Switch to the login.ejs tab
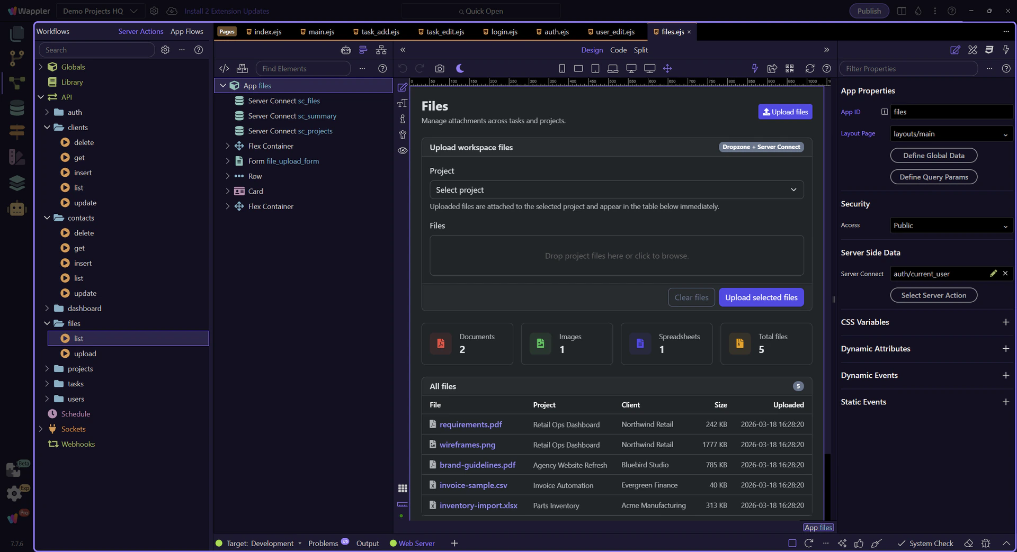The image size is (1017, 552). click(x=504, y=32)
